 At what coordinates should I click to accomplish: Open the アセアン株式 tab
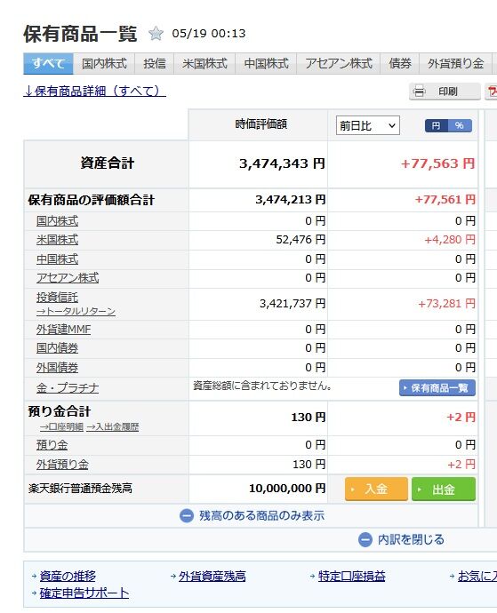tap(339, 63)
